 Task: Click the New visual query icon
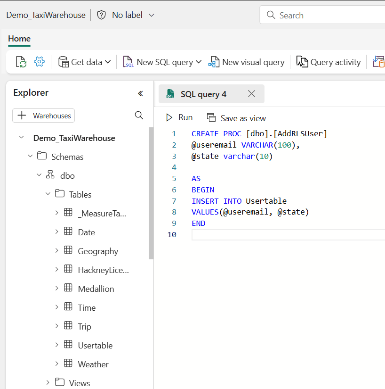click(x=215, y=62)
